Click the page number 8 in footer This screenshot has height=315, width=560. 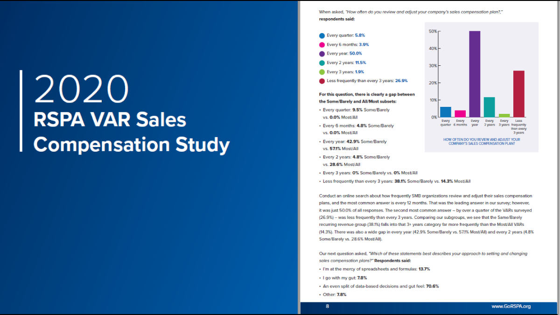(327, 307)
